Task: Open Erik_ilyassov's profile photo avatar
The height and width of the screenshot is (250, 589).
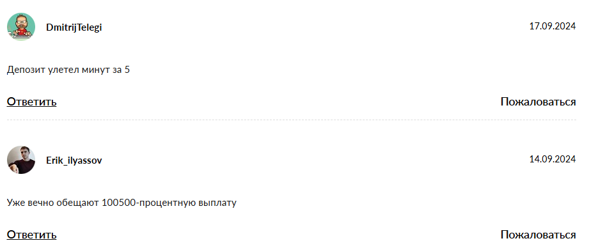Action: tap(21, 160)
